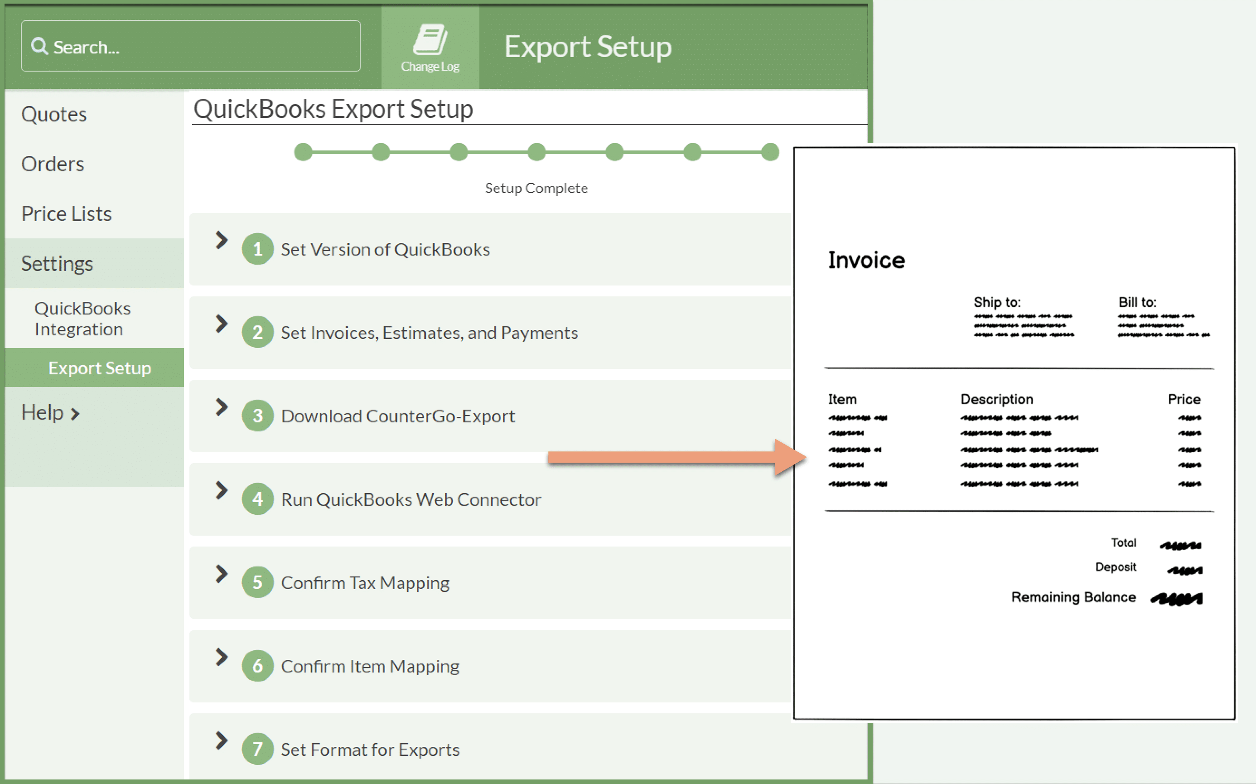This screenshot has height=784, width=1256.
Task: Click the fourth (middle) progress tracker dot
Action: point(536,152)
